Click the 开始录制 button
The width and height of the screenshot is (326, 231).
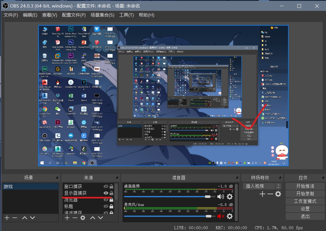tap(305, 194)
